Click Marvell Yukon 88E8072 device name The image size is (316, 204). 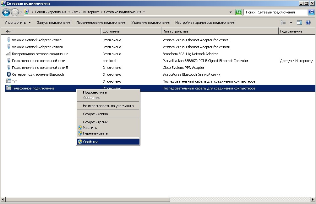(205, 61)
